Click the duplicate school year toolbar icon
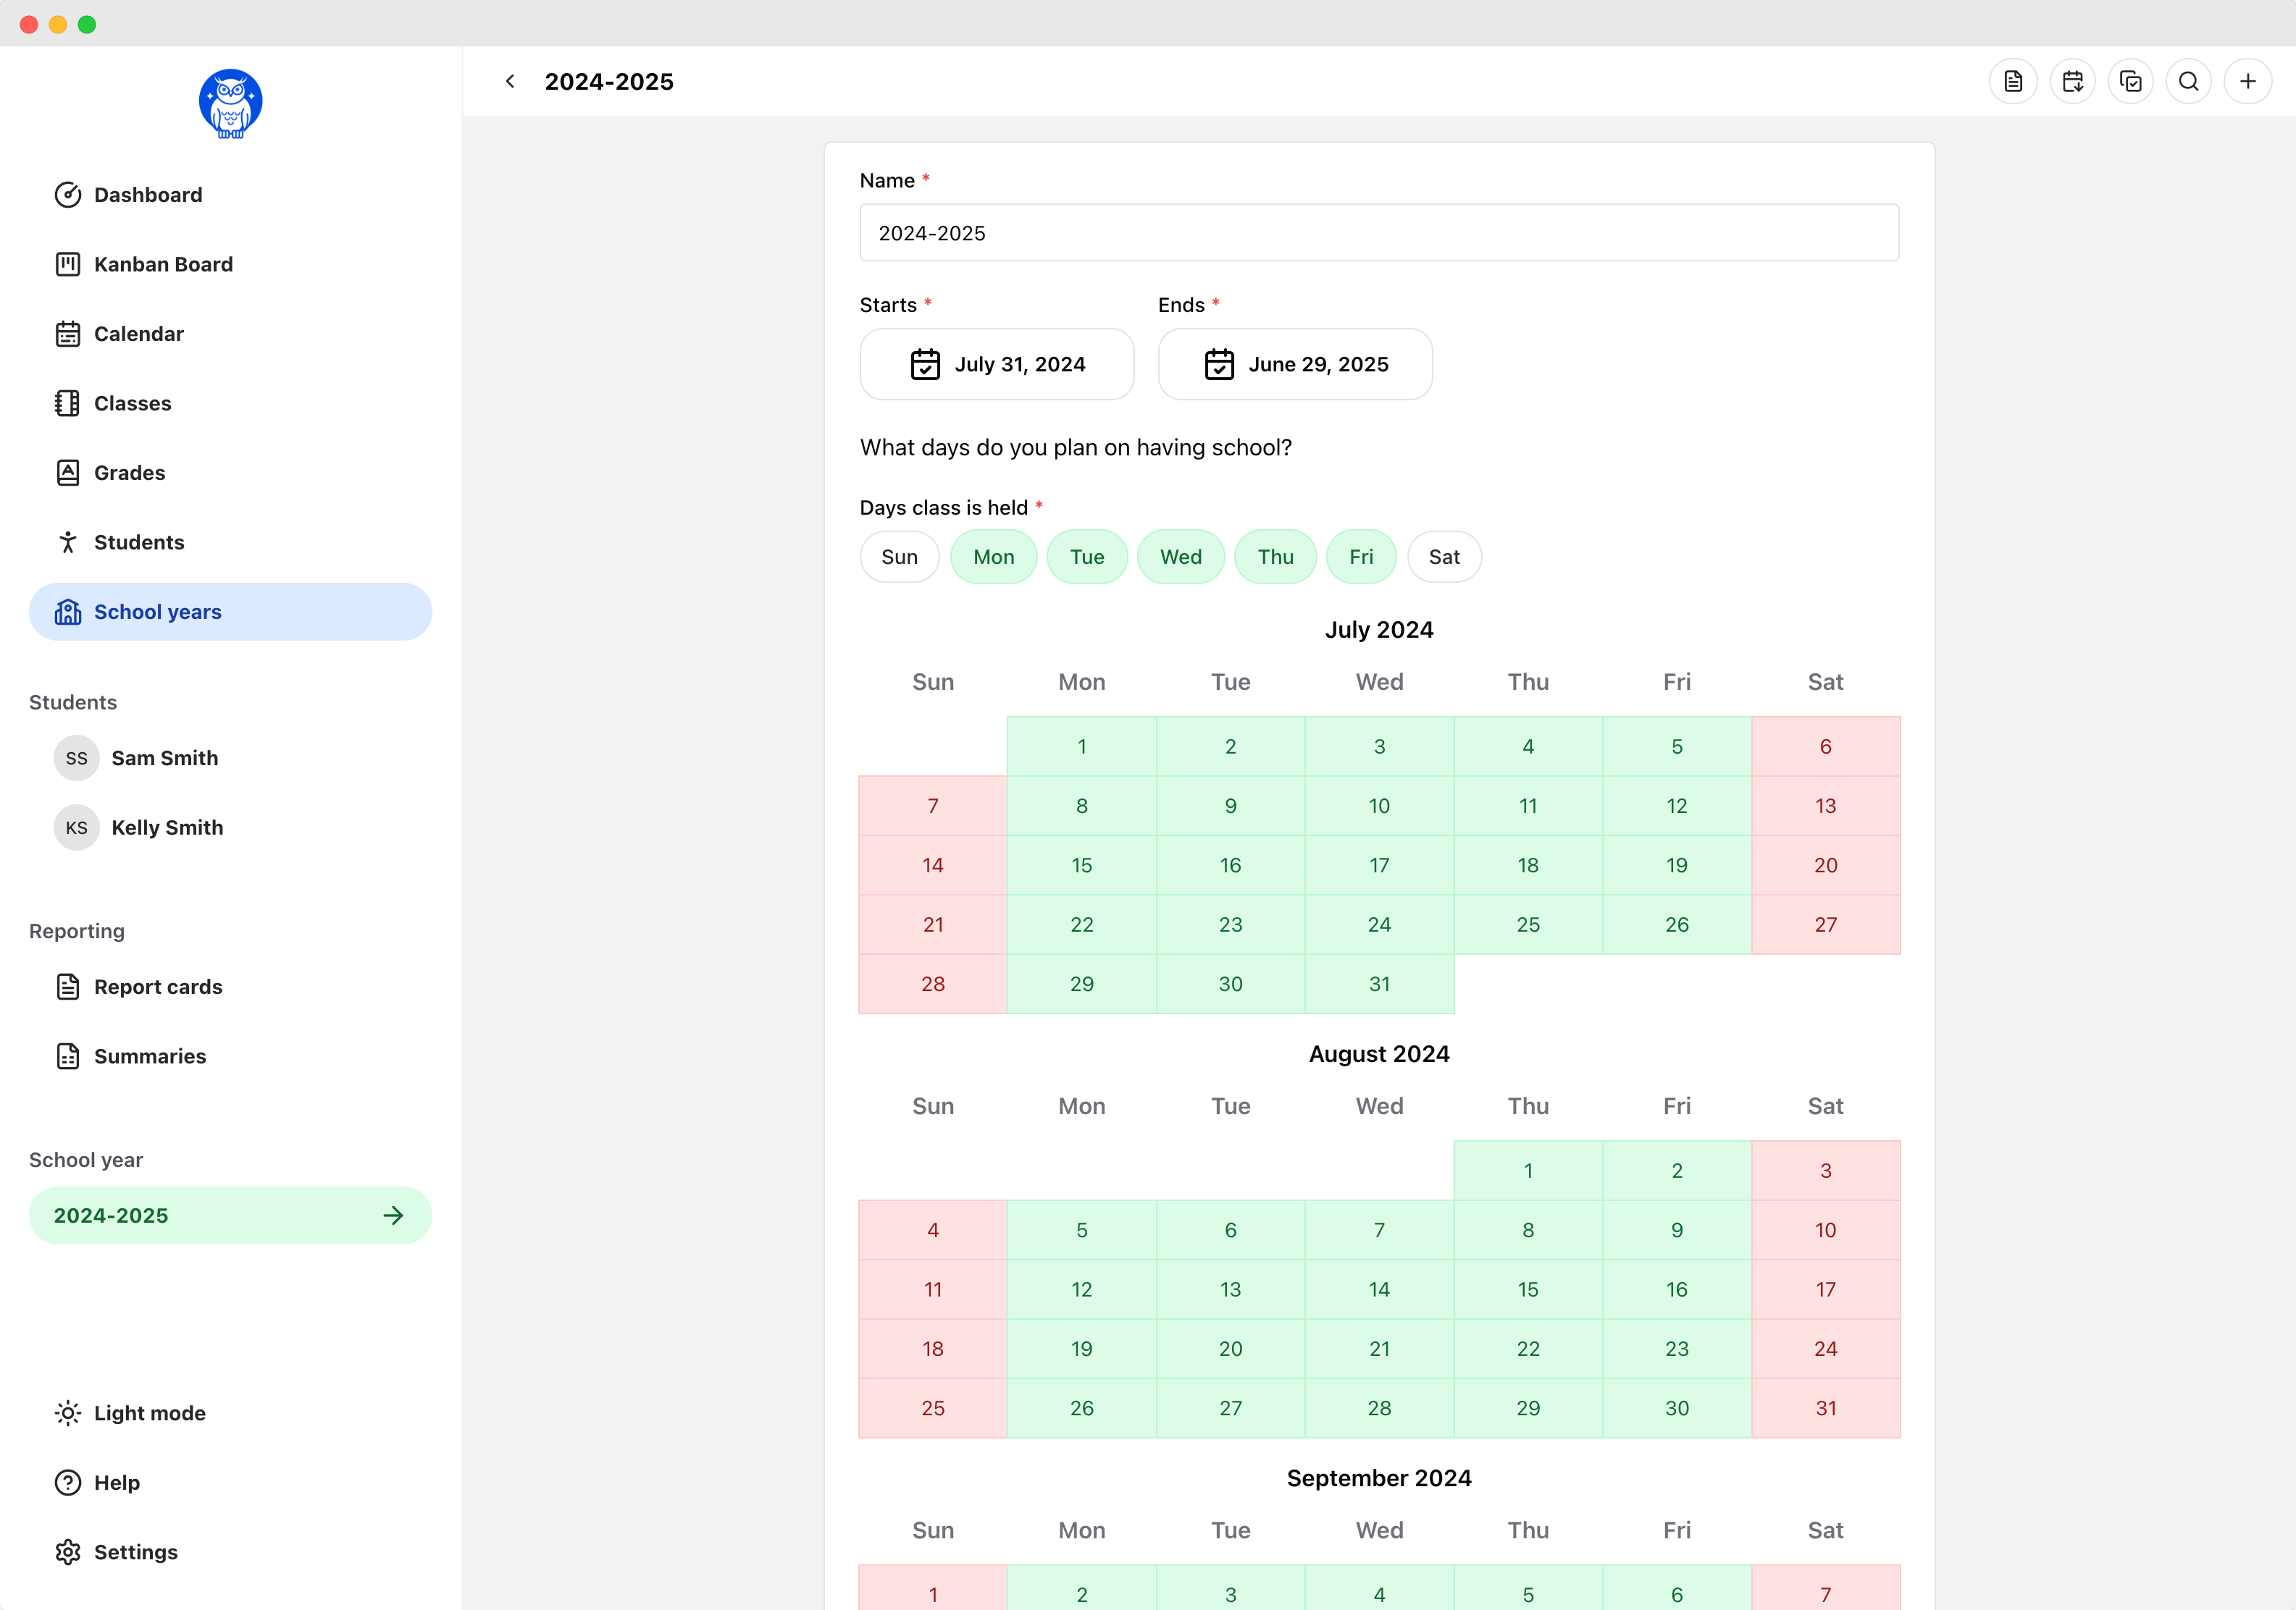Screen dimensions: 2296x1610 (2131, 81)
